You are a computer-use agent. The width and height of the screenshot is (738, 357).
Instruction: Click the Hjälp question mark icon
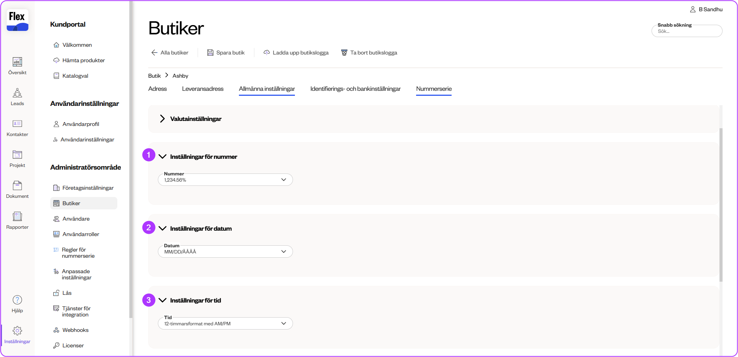[17, 300]
